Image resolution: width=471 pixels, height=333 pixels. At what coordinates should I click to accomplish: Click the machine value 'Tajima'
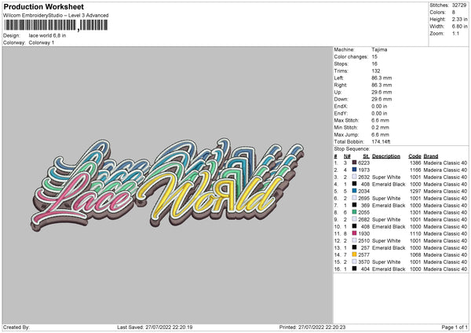(379, 49)
